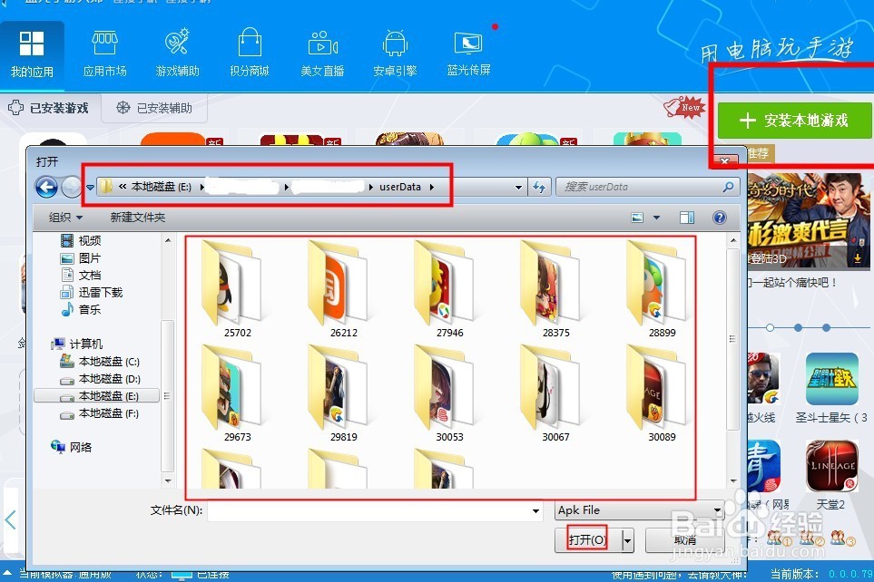Click the 搜索 userData search field

click(x=647, y=187)
